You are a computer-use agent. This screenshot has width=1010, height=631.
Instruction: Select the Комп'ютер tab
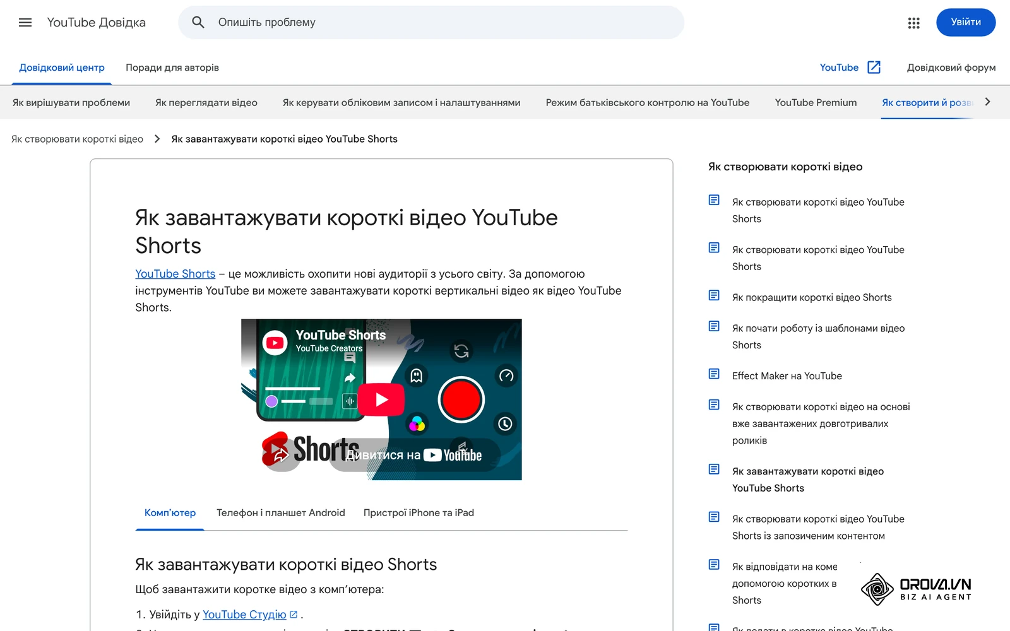click(170, 513)
